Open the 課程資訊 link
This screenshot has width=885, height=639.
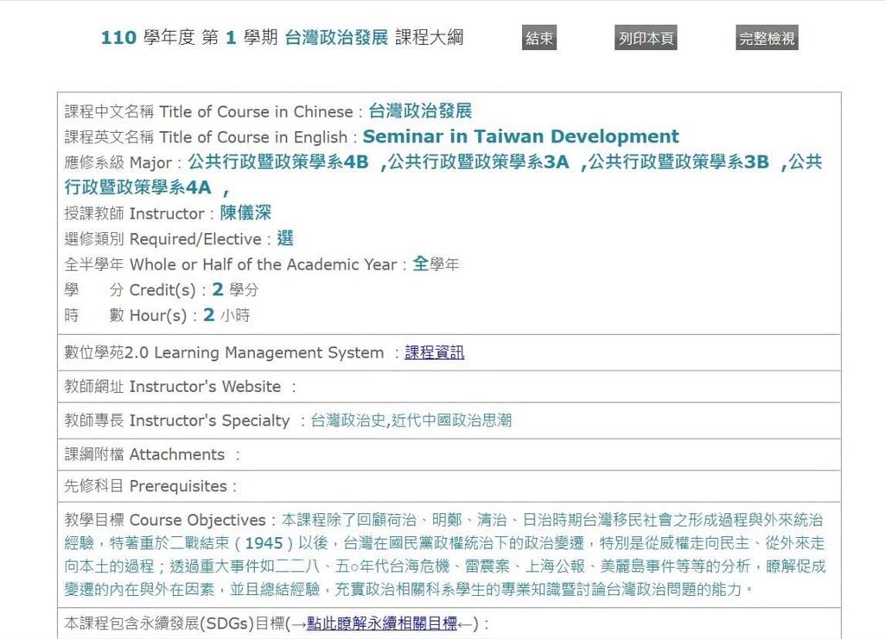coord(434,352)
